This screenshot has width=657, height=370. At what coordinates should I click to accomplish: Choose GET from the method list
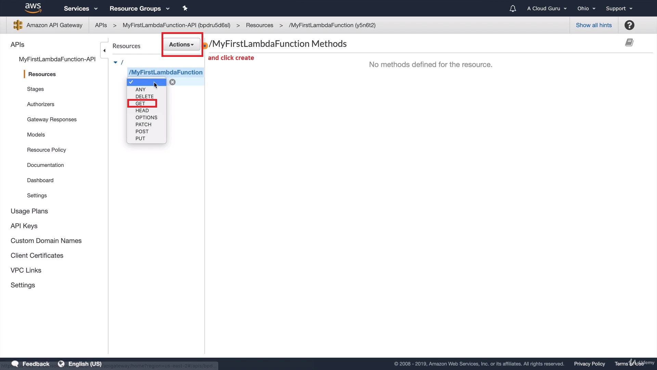pos(140,103)
